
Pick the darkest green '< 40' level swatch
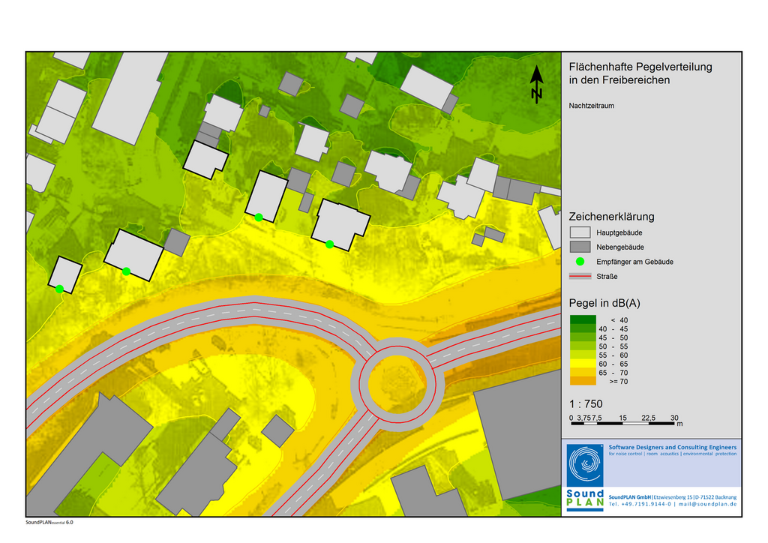coord(583,320)
